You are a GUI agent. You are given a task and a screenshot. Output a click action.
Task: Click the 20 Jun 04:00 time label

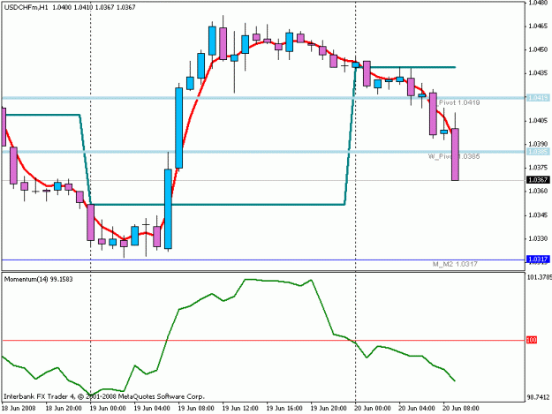417,409
